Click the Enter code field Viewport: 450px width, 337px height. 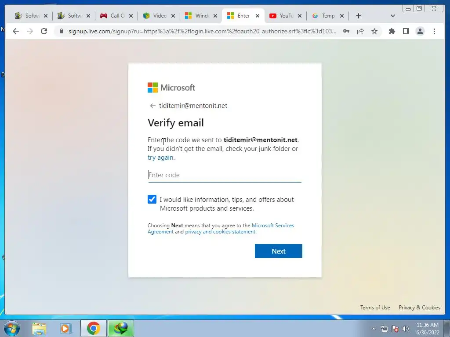225,175
